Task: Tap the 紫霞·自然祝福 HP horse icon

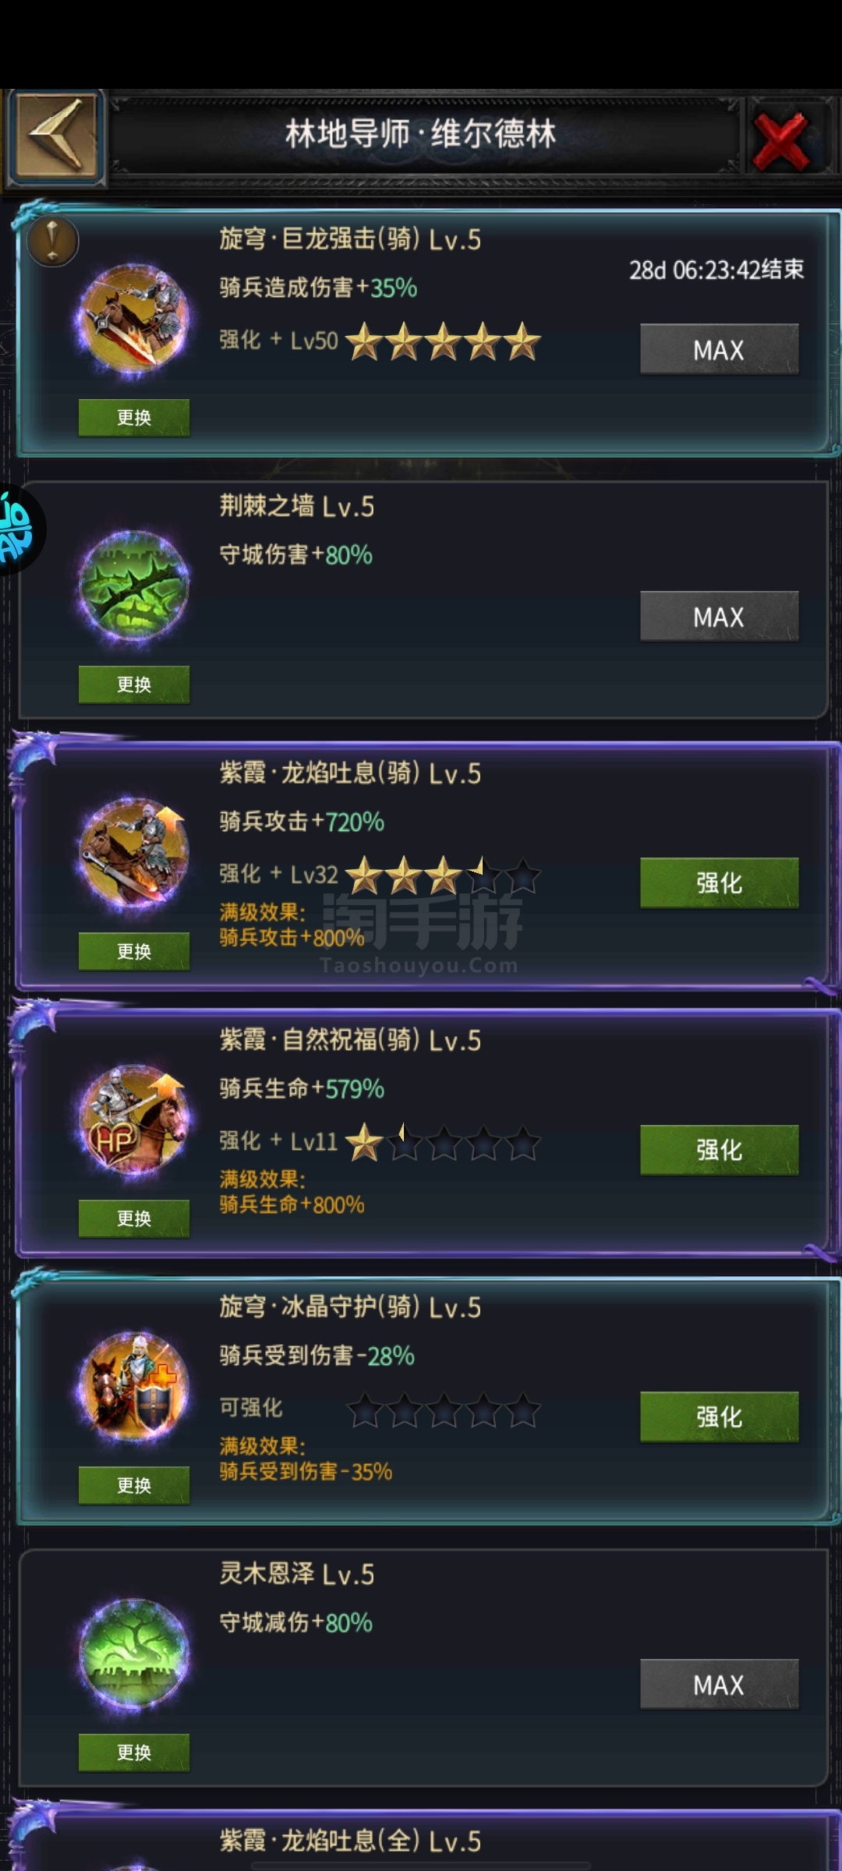Action: 133,1120
